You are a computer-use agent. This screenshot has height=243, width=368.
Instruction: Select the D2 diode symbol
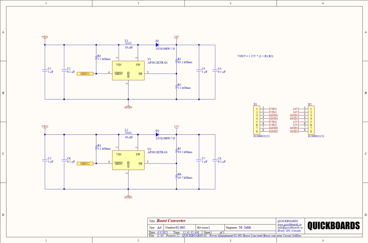point(157,135)
